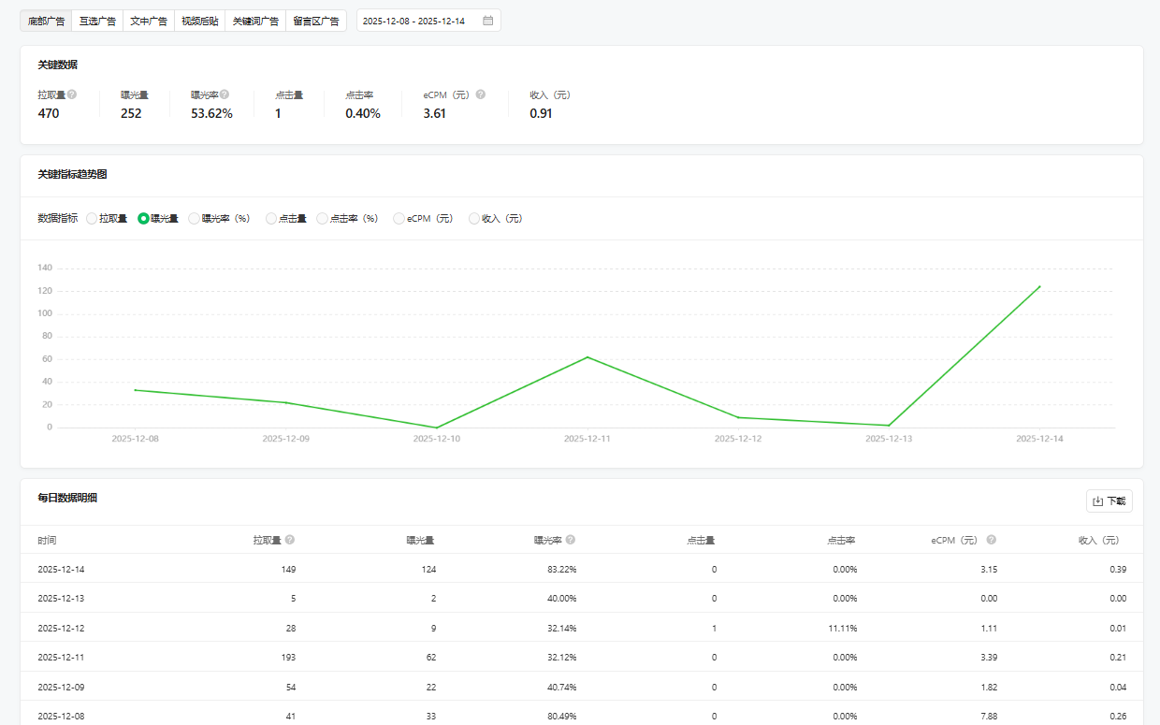Screen dimensions: 1160x725
Task: Select the 收入（元） radio button
Action: pyautogui.click(x=474, y=219)
